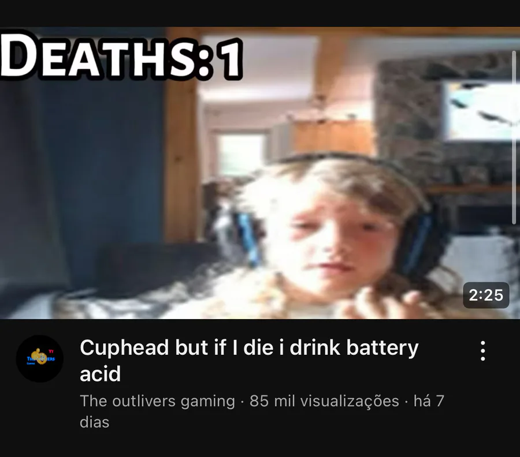The width and height of the screenshot is (520, 457).
Task: Click the Deaths:1 overlay text on thumbnail
Action: tap(121, 57)
